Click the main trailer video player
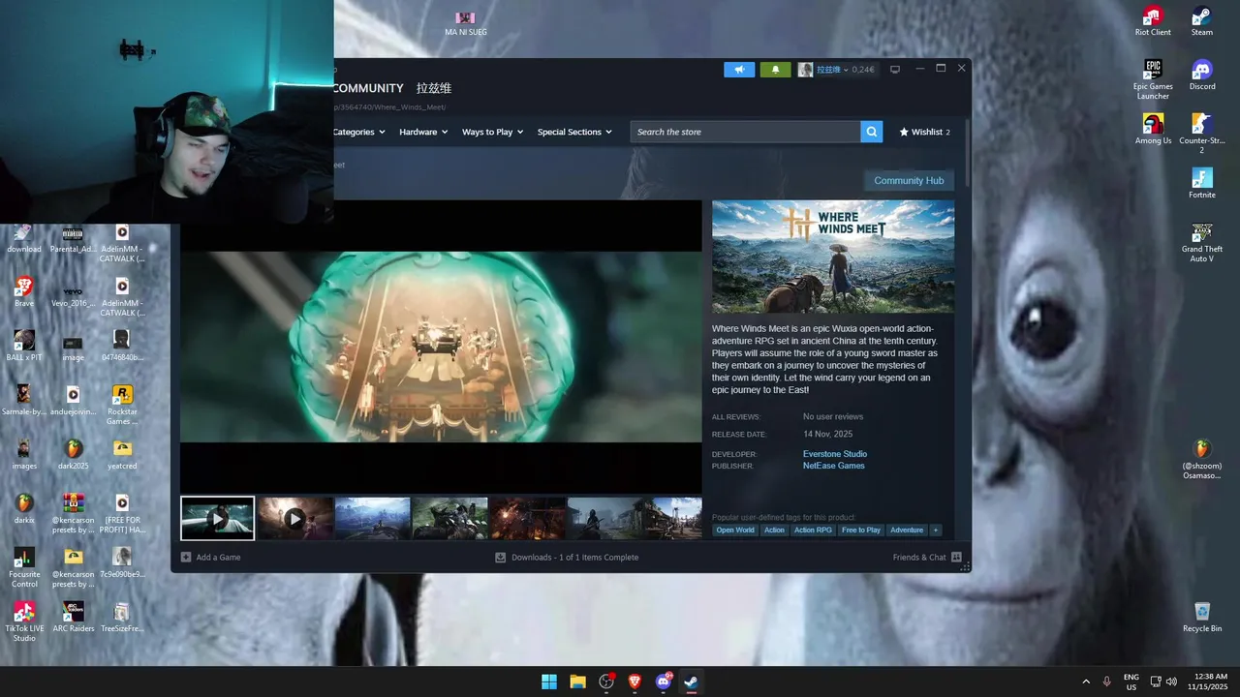Screen dimensions: 1240x697 point(441,347)
